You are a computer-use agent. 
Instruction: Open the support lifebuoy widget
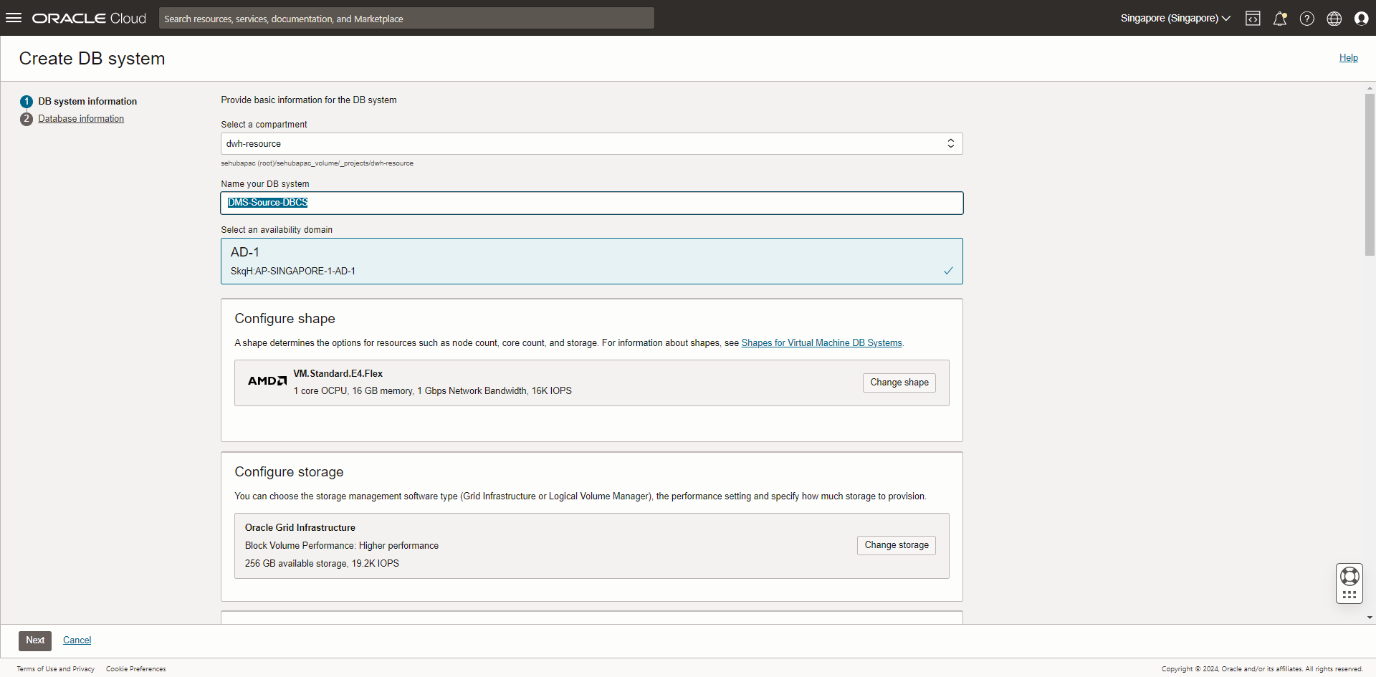tap(1349, 583)
